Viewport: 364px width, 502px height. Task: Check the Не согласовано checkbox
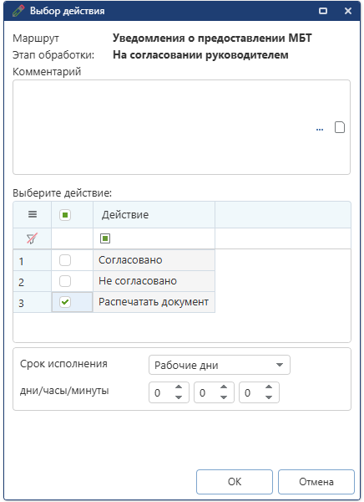tap(65, 281)
